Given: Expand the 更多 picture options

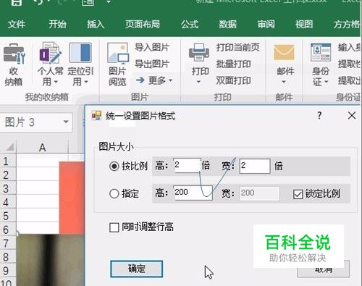Looking at the screenshot, I should point(154,80).
